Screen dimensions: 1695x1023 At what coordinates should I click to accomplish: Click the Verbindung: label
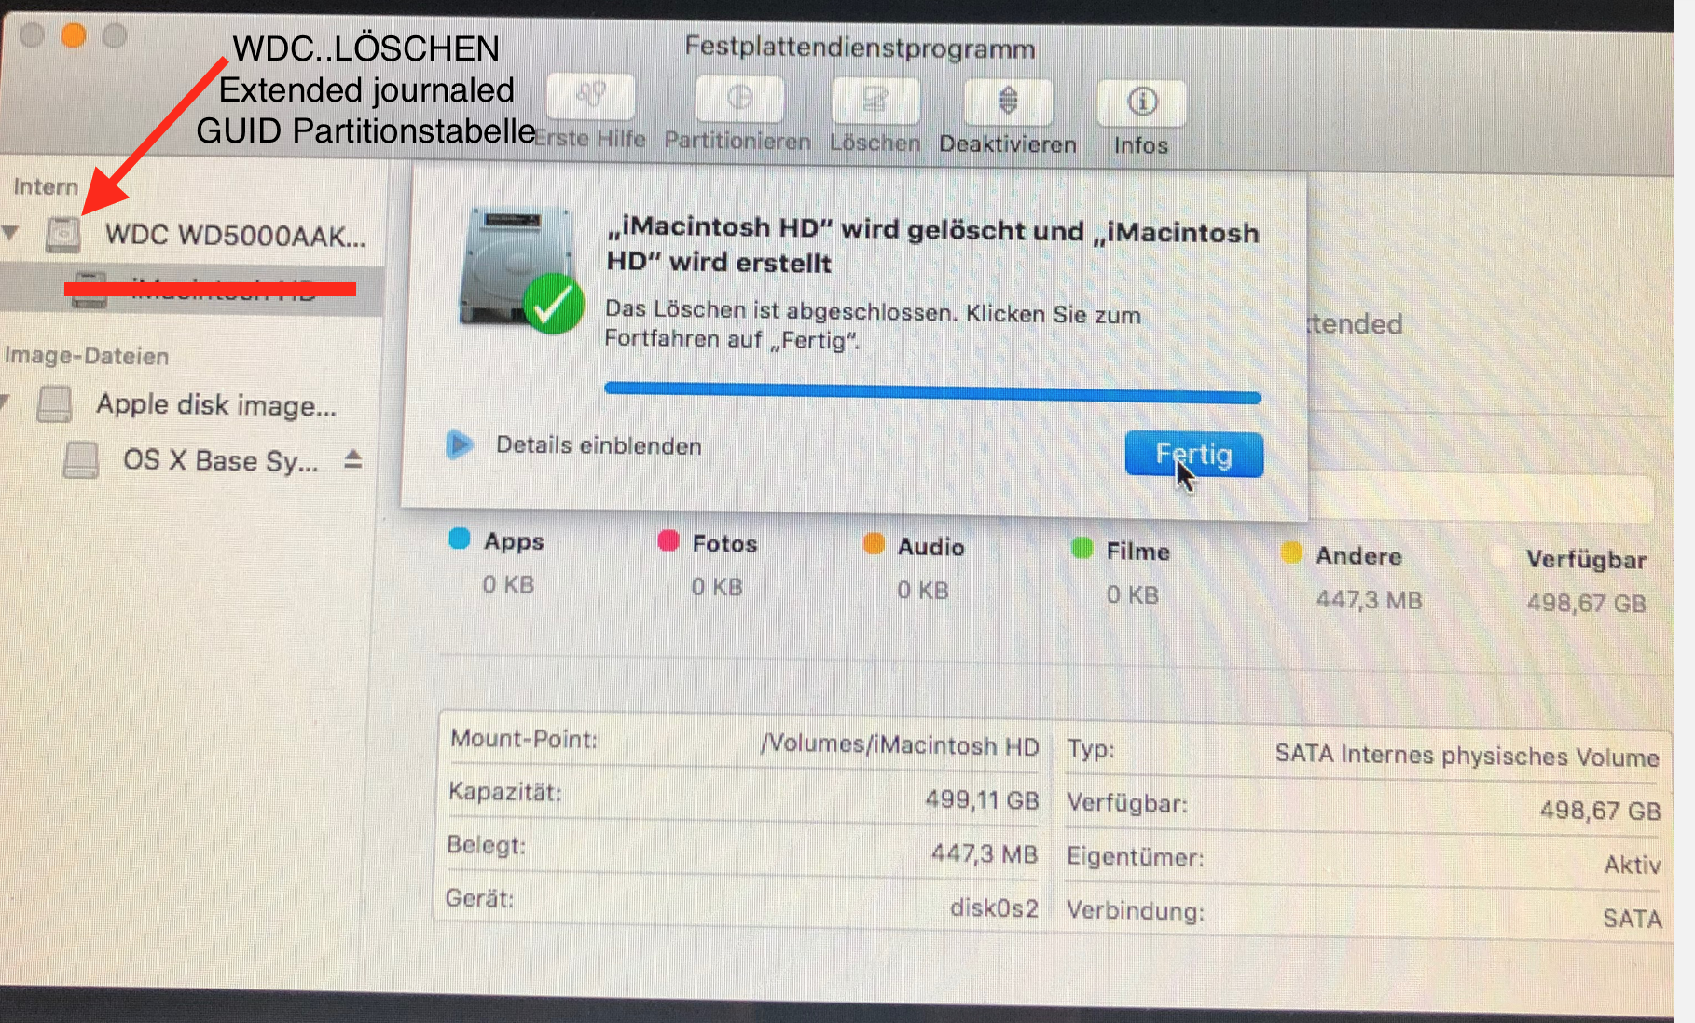[1136, 910]
